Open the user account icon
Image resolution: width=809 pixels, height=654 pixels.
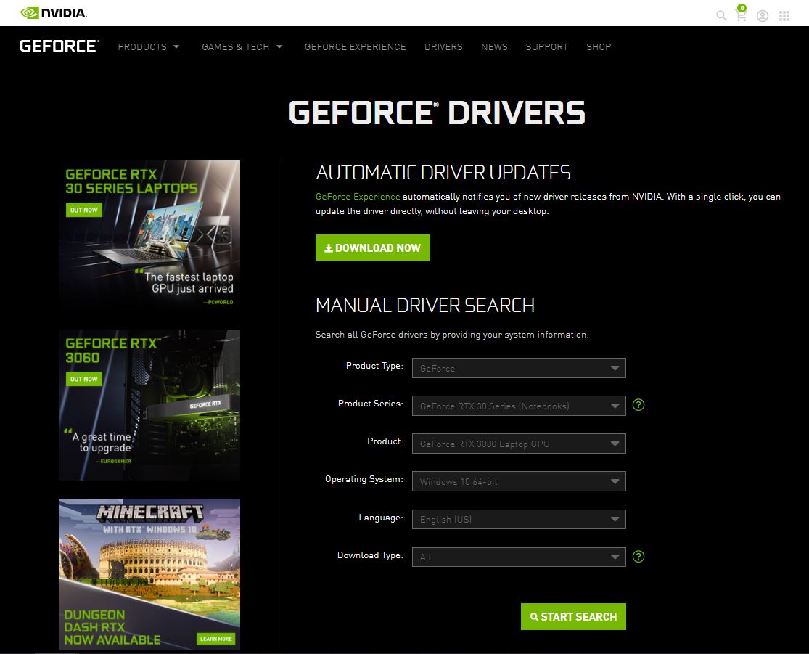point(762,15)
